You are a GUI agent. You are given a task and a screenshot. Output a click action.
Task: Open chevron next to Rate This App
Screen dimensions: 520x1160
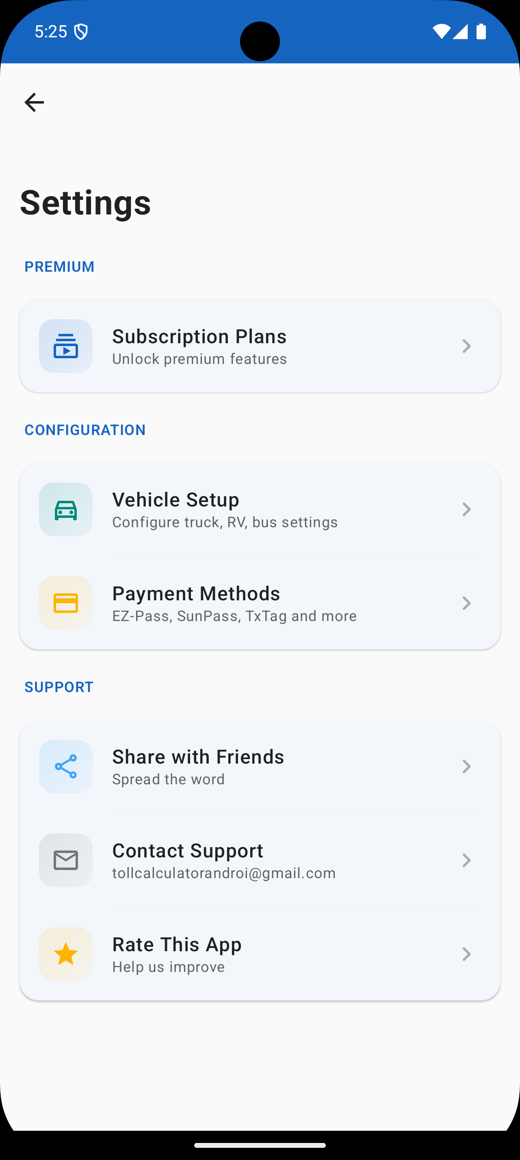point(466,954)
